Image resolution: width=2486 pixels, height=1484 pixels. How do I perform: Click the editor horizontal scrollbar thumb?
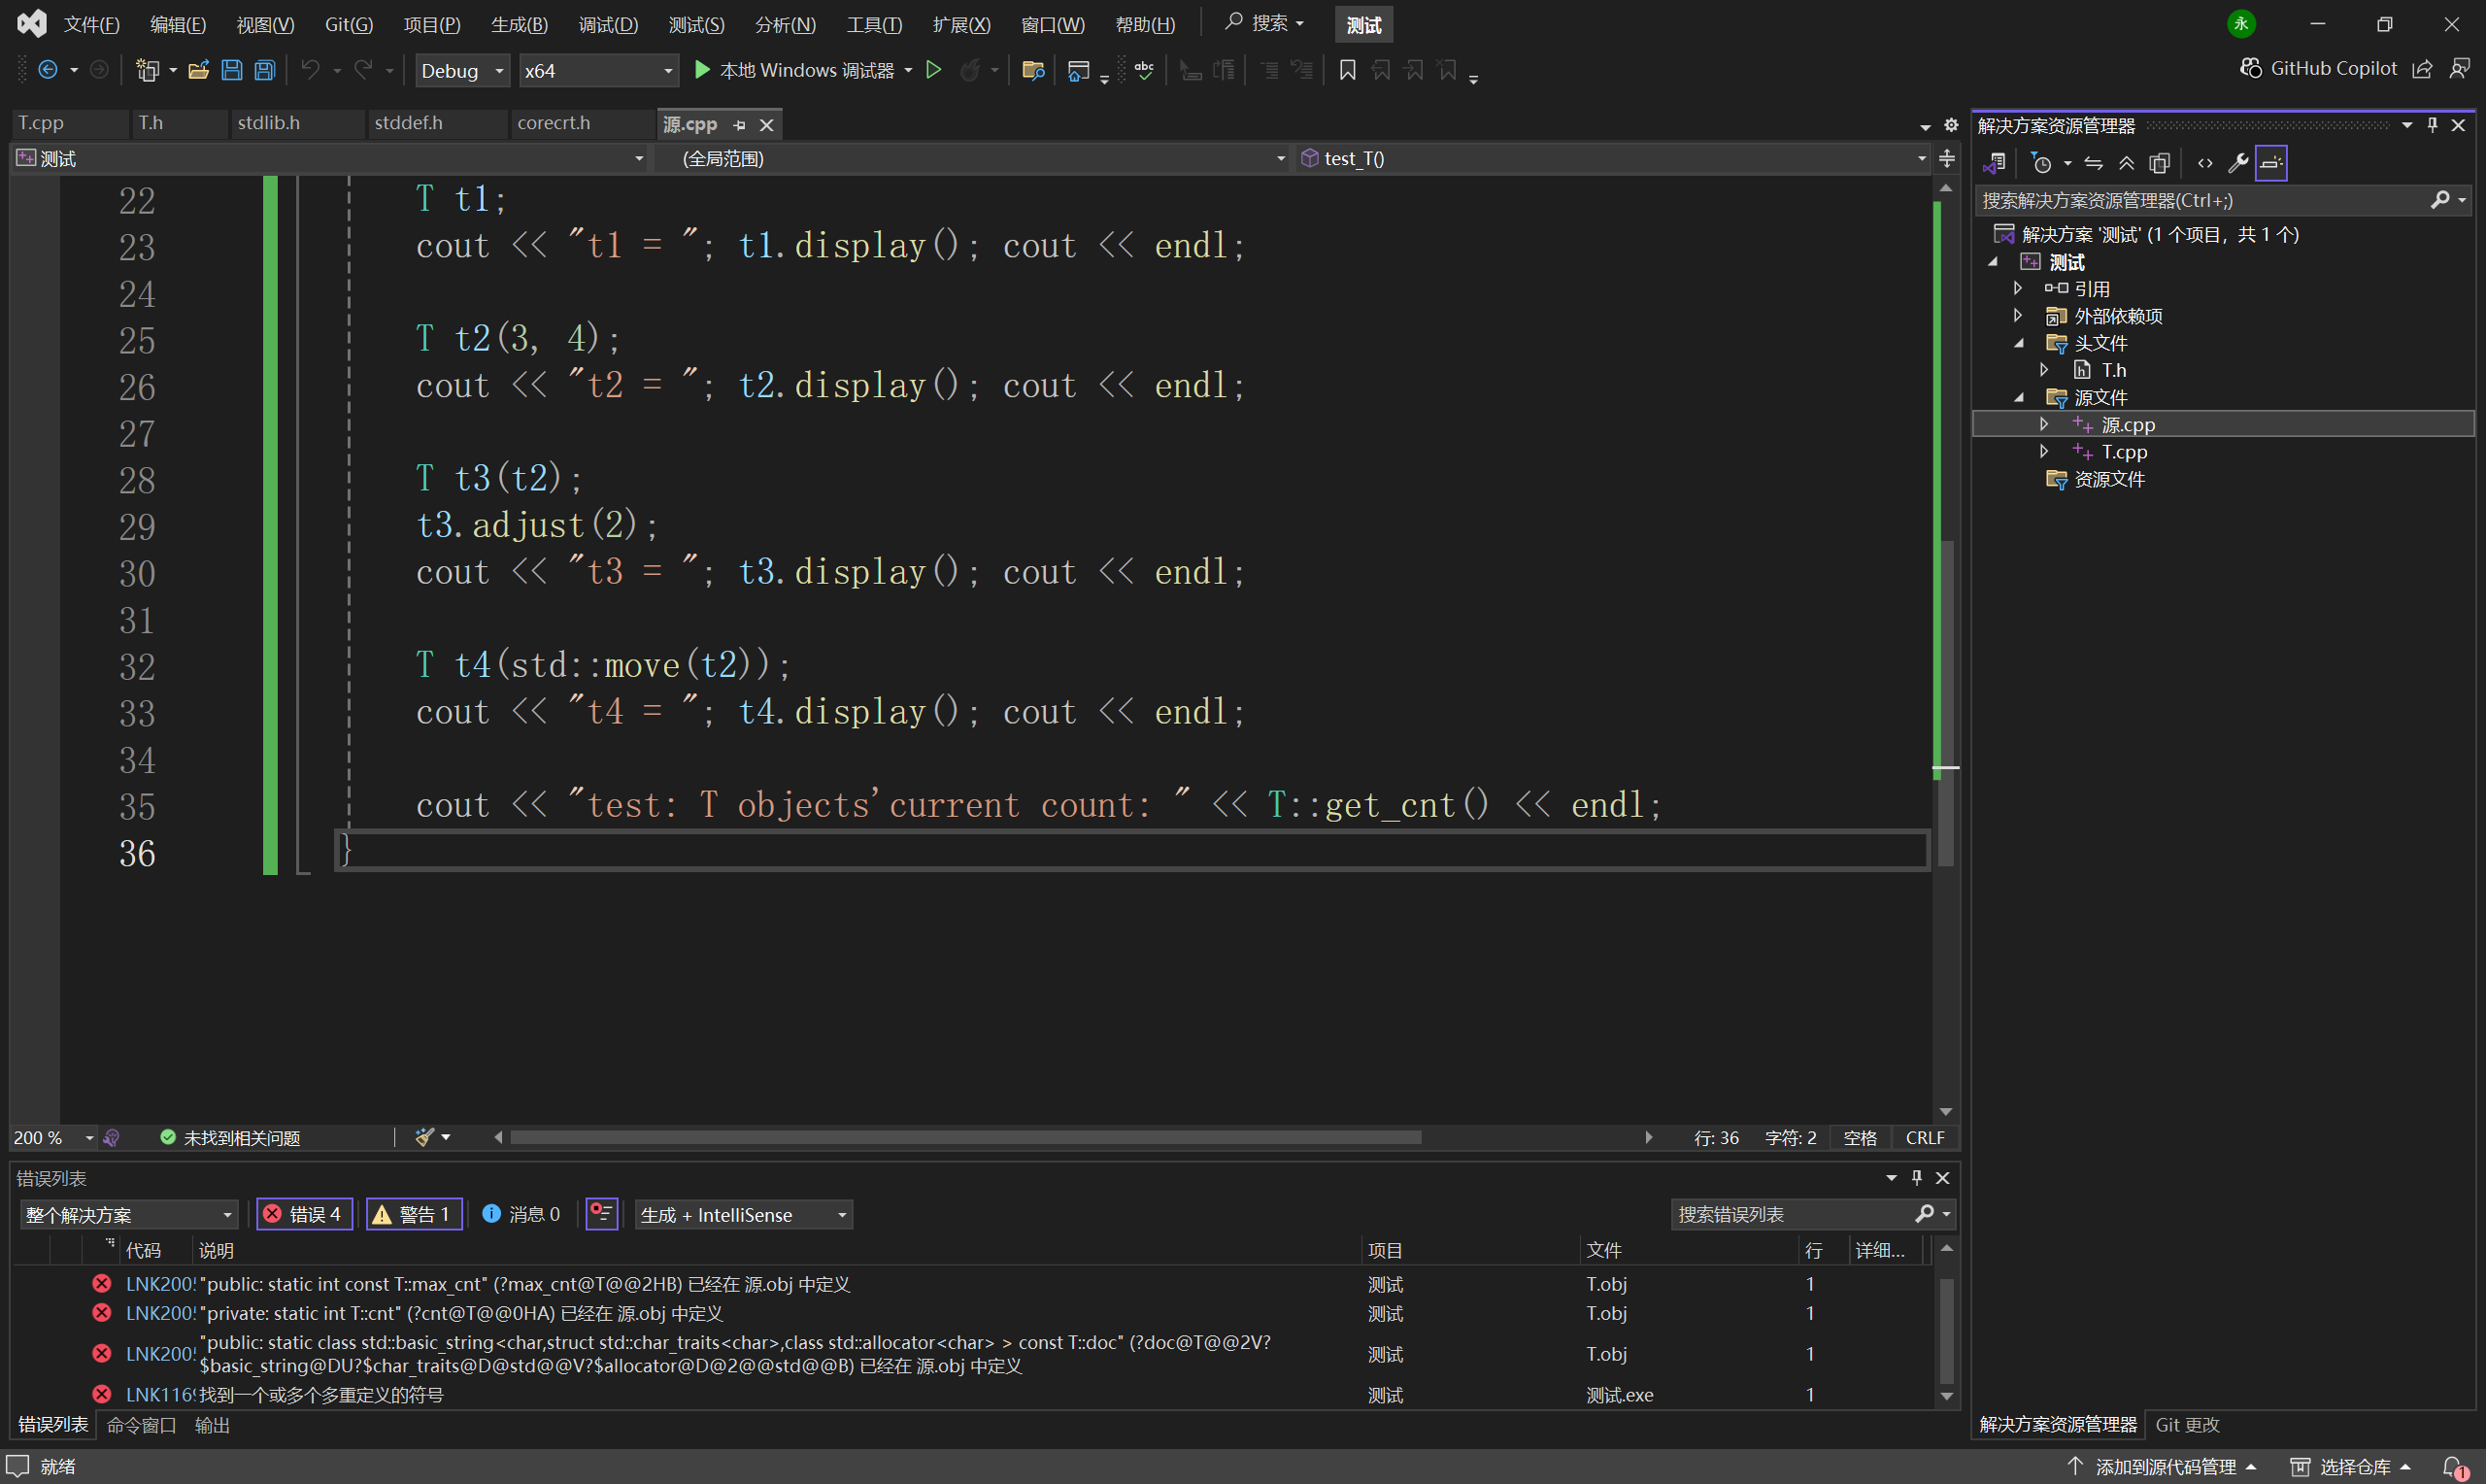[x=964, y=1137]
